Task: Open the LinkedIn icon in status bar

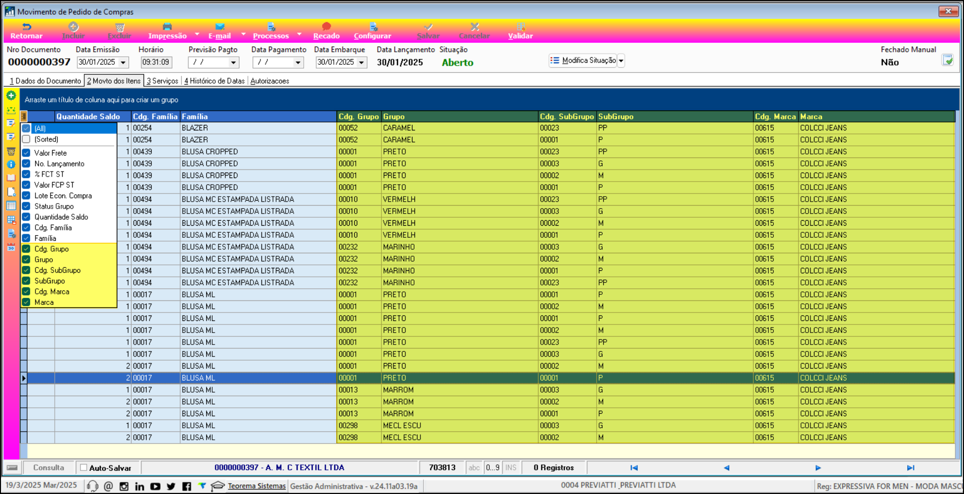Action: [140, 486]
